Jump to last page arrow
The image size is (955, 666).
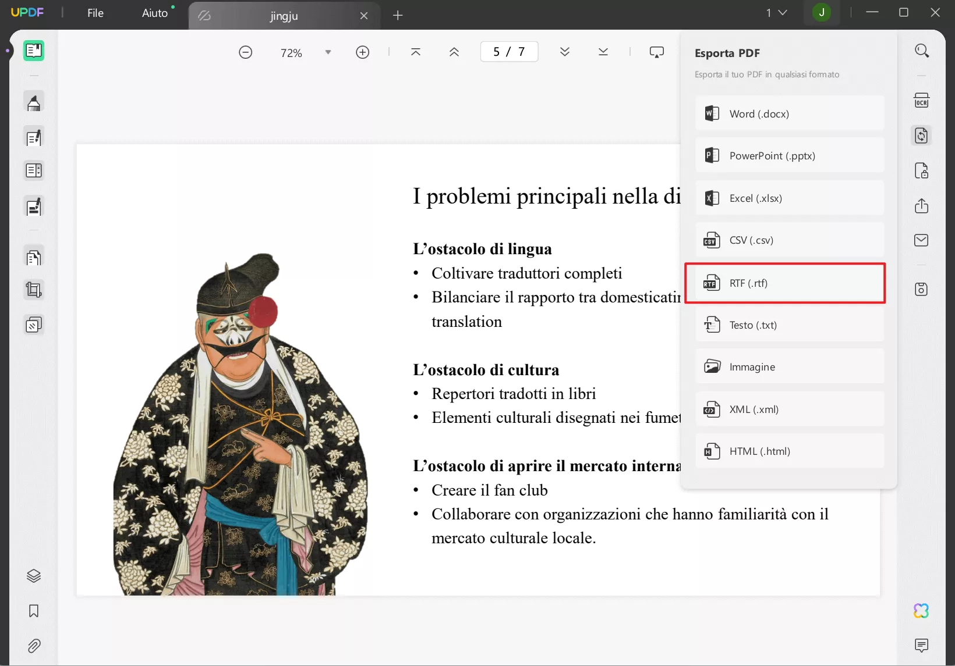click(603, 52)
